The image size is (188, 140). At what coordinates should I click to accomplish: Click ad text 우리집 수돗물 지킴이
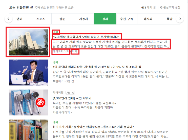[85, 103]
